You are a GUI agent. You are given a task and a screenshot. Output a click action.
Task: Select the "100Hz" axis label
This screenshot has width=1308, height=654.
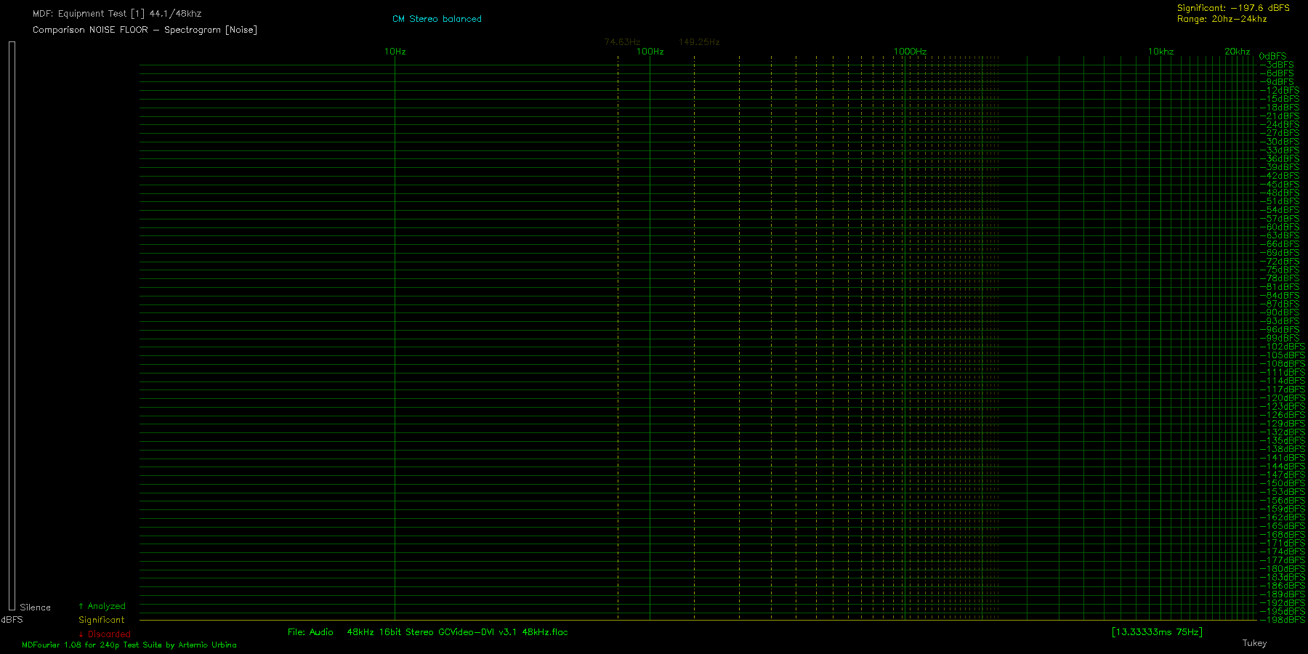coord(650,52)
